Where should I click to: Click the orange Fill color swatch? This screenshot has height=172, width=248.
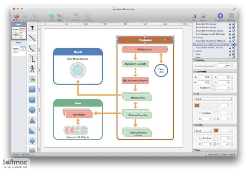[x=197, y=105]
